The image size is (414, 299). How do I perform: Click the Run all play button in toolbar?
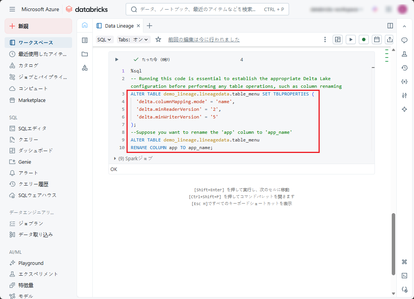[x=350, y=39]
